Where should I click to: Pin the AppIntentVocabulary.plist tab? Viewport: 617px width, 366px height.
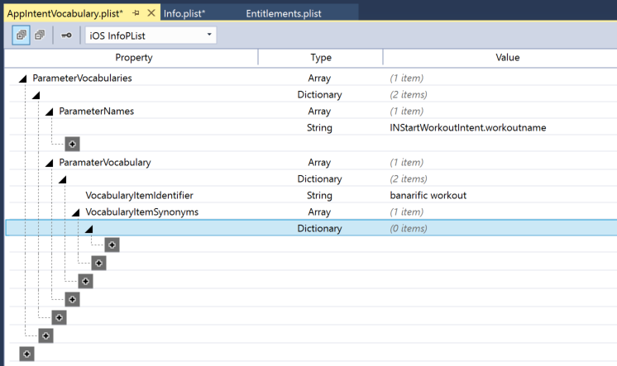coord(136,13)
